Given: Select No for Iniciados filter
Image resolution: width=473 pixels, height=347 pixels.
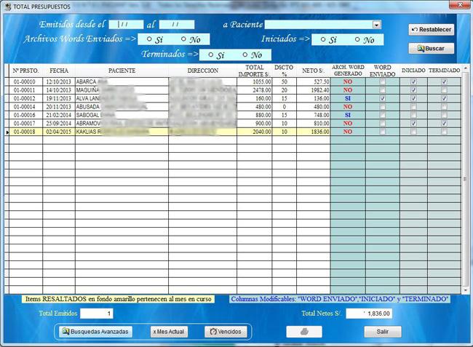Looking at the screenshot, I should [x=357, y=39].
